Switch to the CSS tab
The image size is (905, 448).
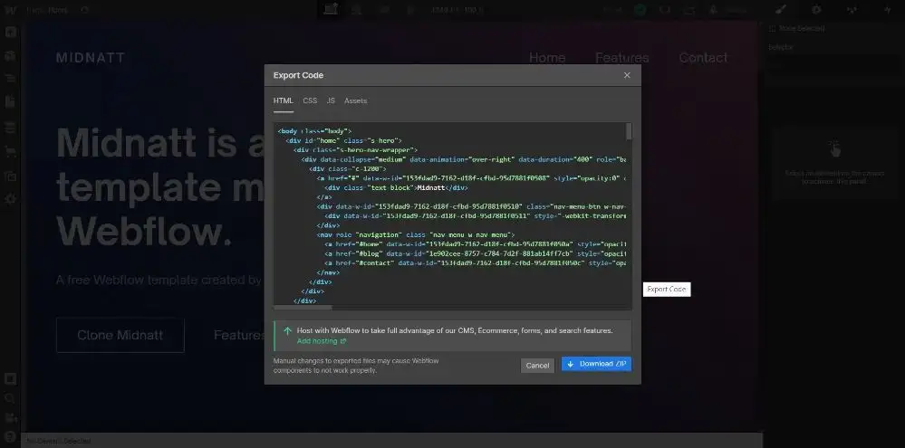[x=310, y=100]
